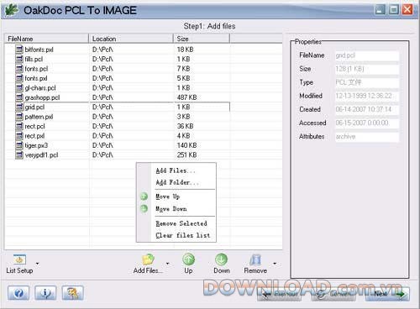Click the Move Down icon in context menu
Image resolution: width=420 pixels, height=309 pixels.
(144, 208)
